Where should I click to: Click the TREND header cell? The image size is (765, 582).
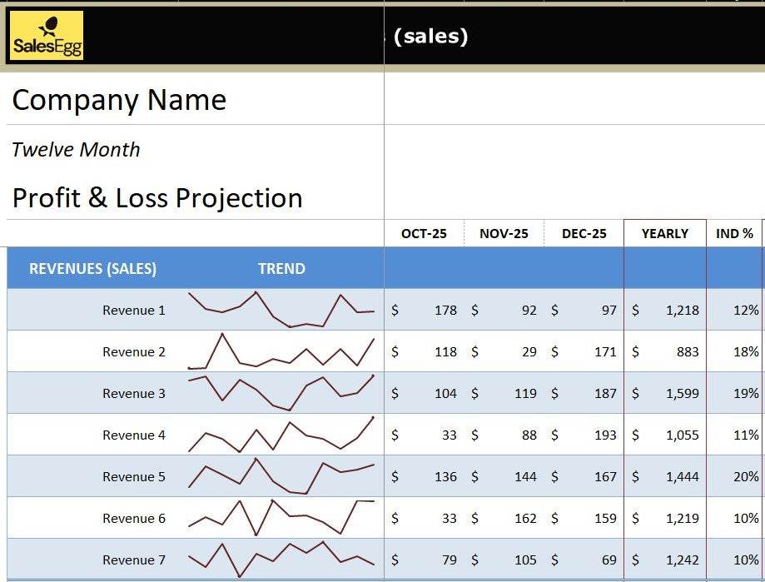pos(281,268)
